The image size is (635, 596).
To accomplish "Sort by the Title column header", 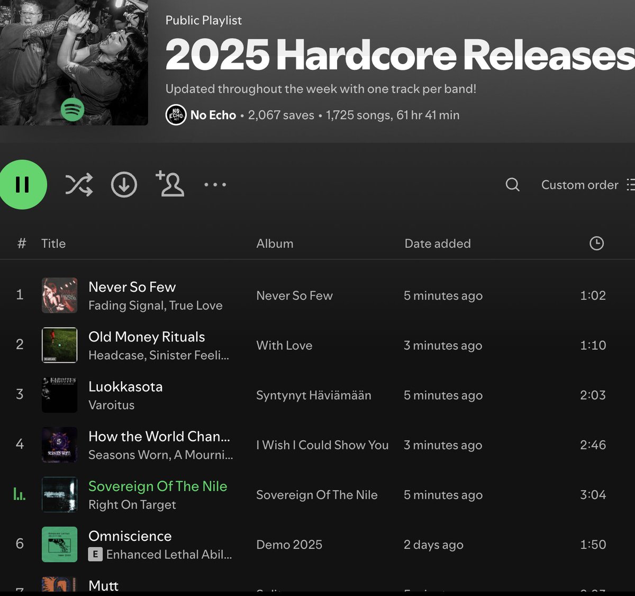I will pos(53,243).
